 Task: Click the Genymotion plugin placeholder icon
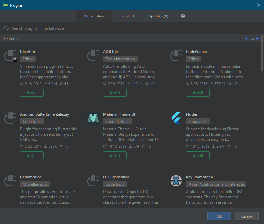click(10, 180)
